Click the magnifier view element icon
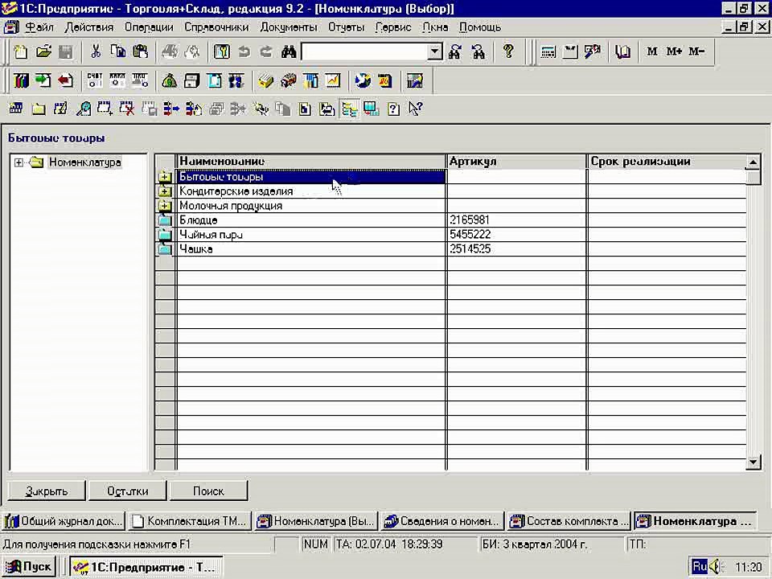Screen dimensions: 772x579 [x=83, y=109]
